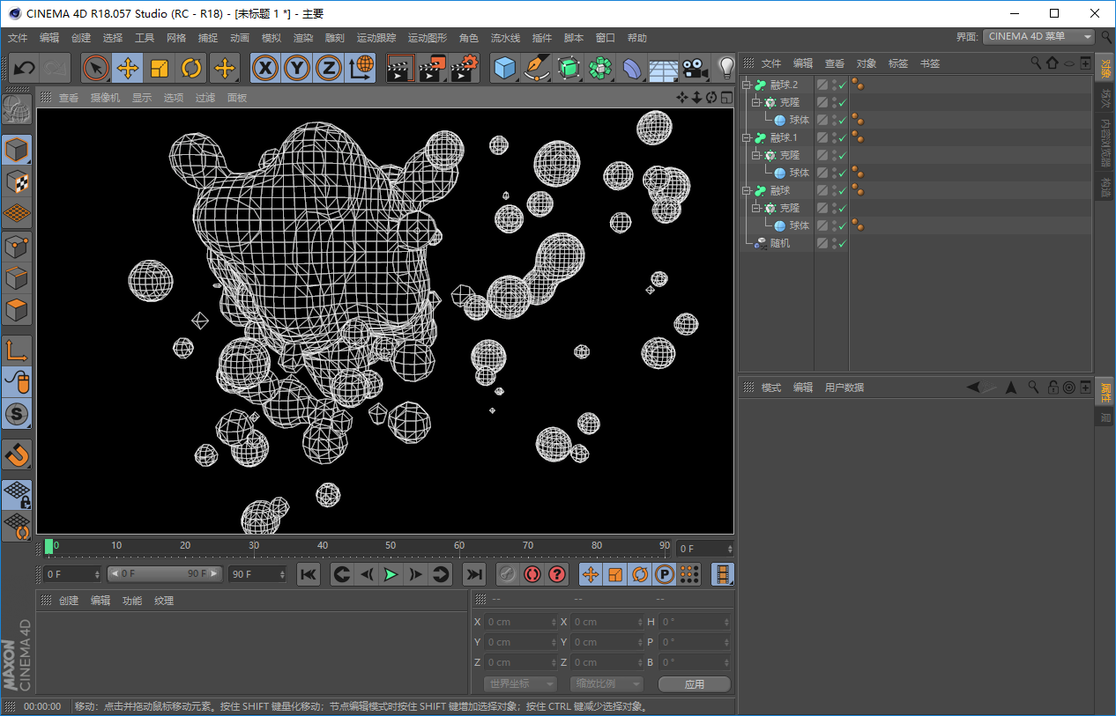Screen dimensions: 1116x716
Task: Open the spline Pen tool
Action: click(x=537, y=68)
